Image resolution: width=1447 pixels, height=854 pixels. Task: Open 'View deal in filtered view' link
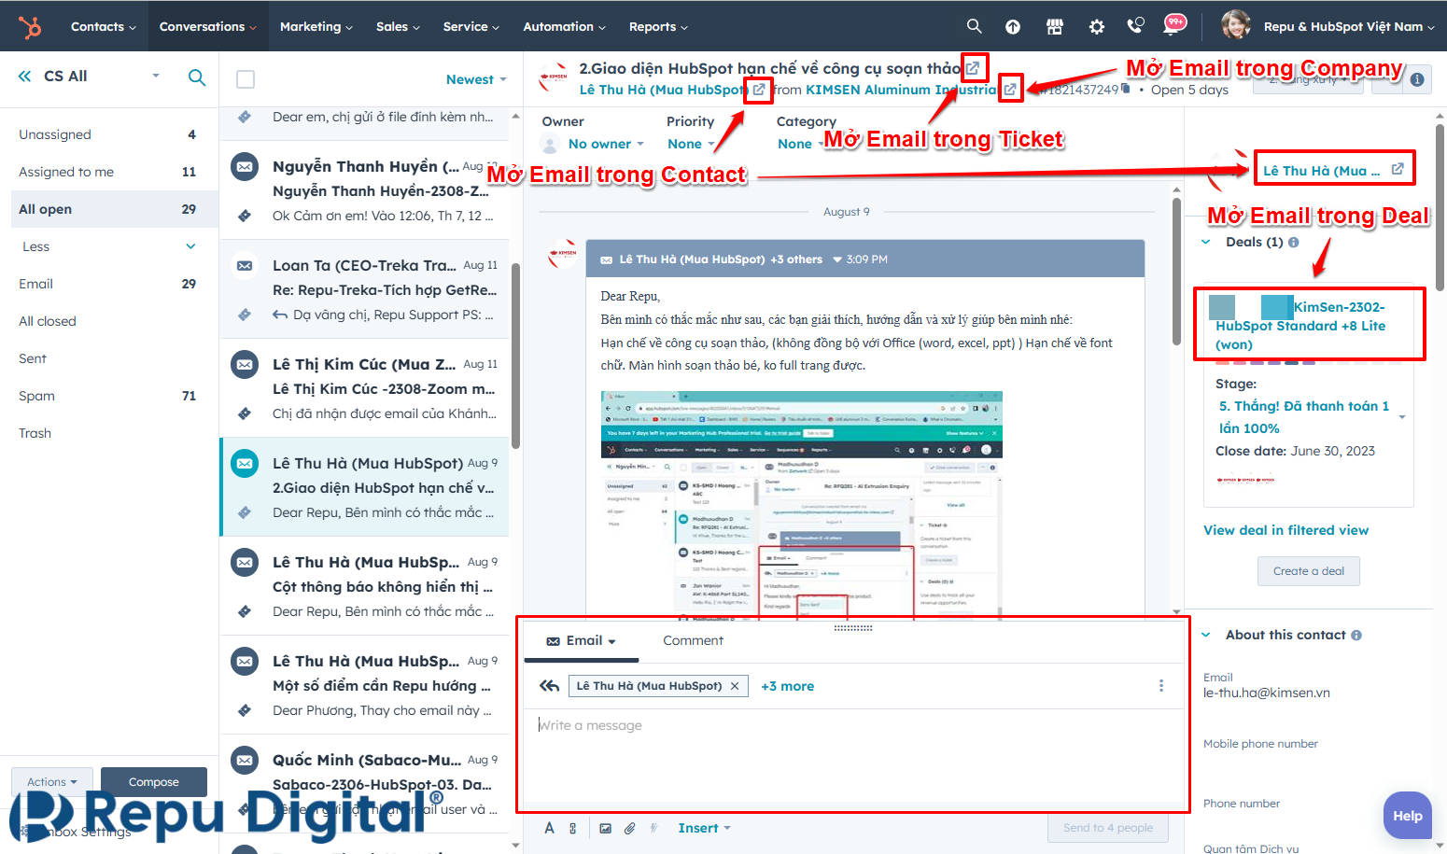tap(1285, 530)
